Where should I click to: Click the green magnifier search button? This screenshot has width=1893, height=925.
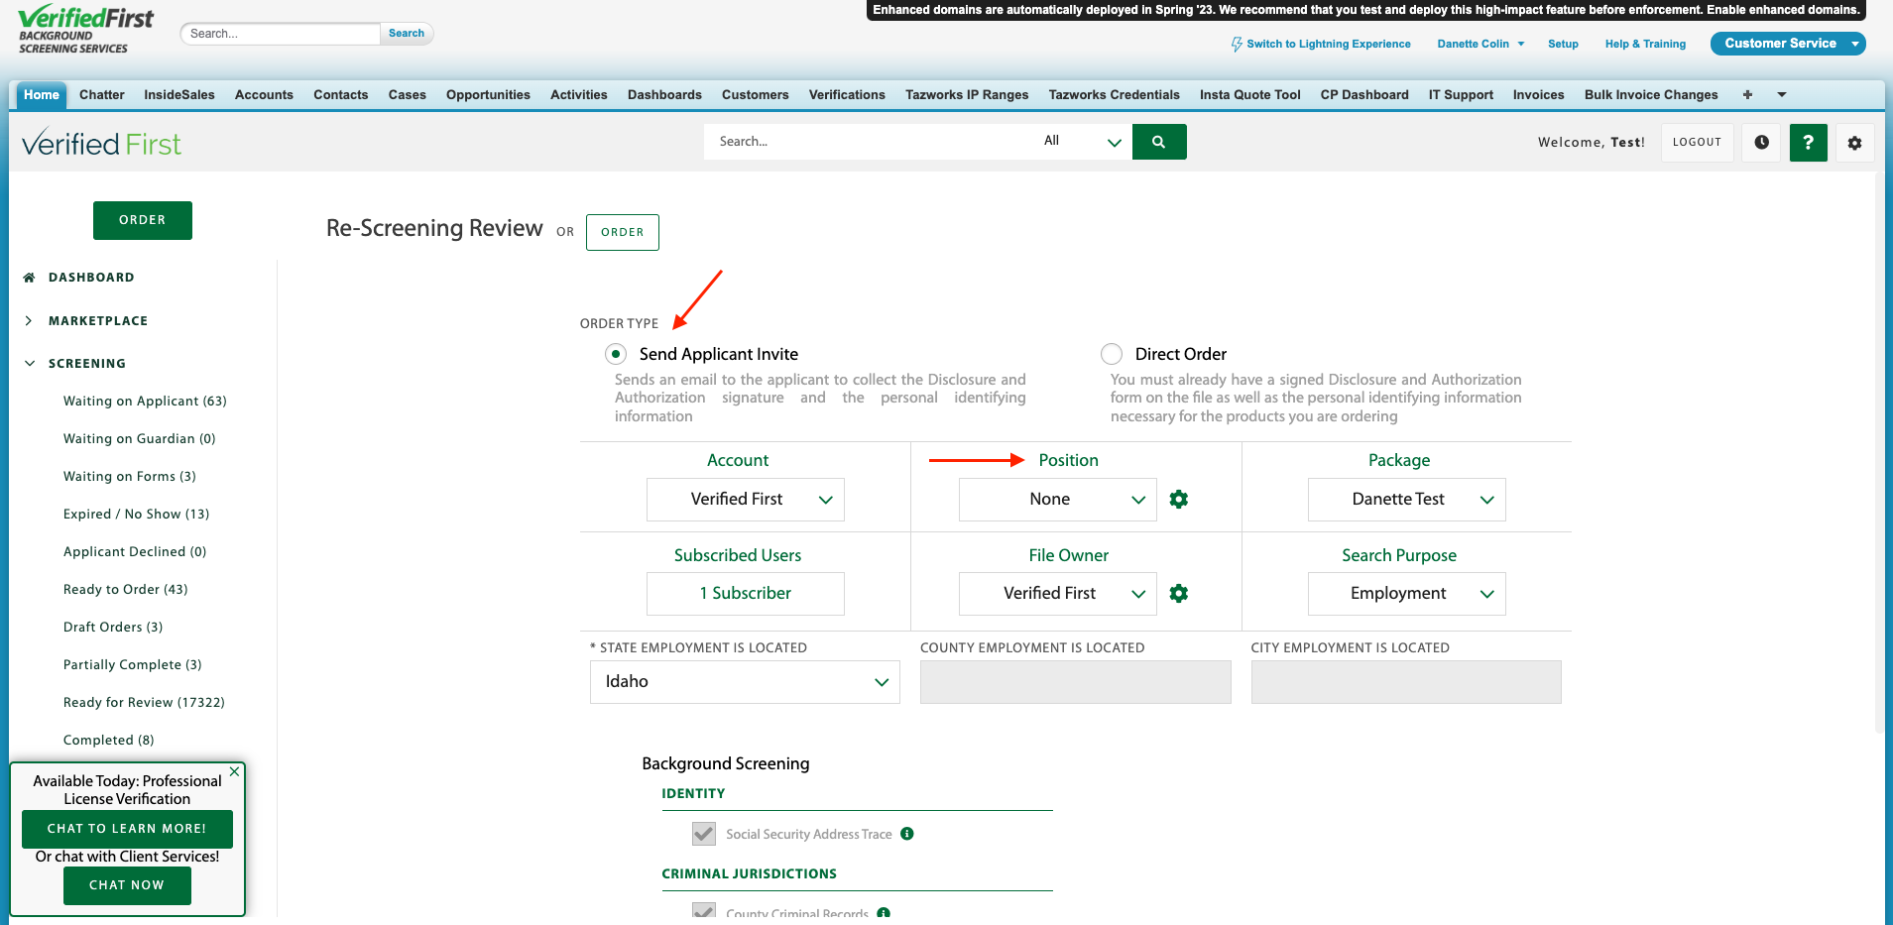(x=1159, y=142)
